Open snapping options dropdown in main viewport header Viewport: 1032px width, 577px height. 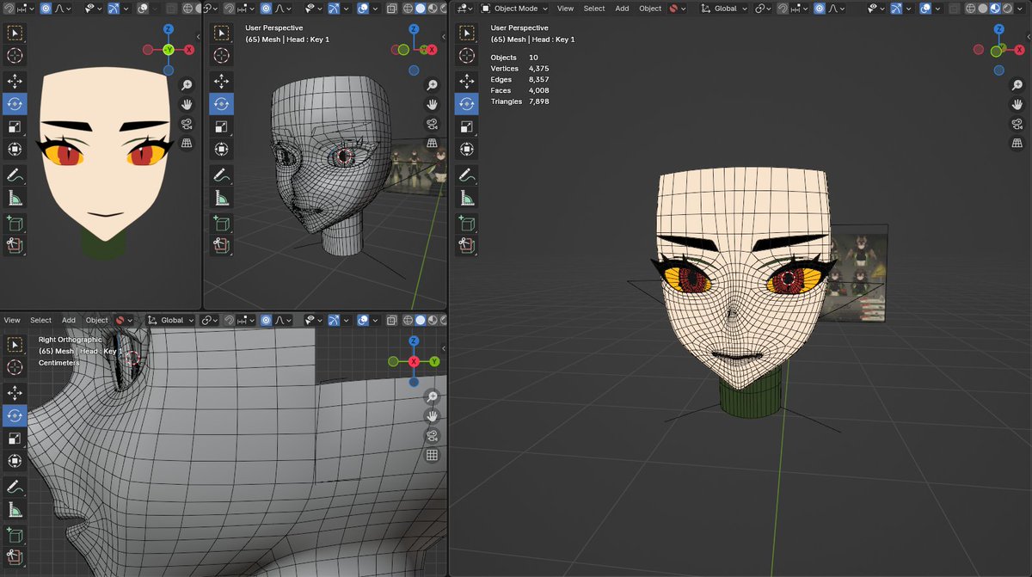tap(798, 9)
